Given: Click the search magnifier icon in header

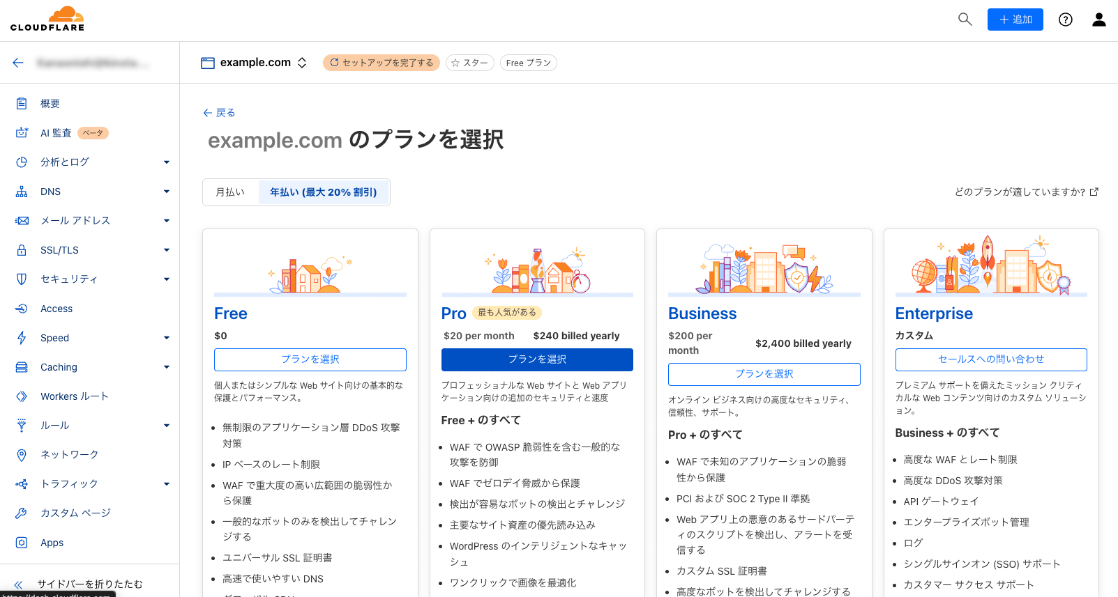Looking at the screenshot, I should point(965,20).
